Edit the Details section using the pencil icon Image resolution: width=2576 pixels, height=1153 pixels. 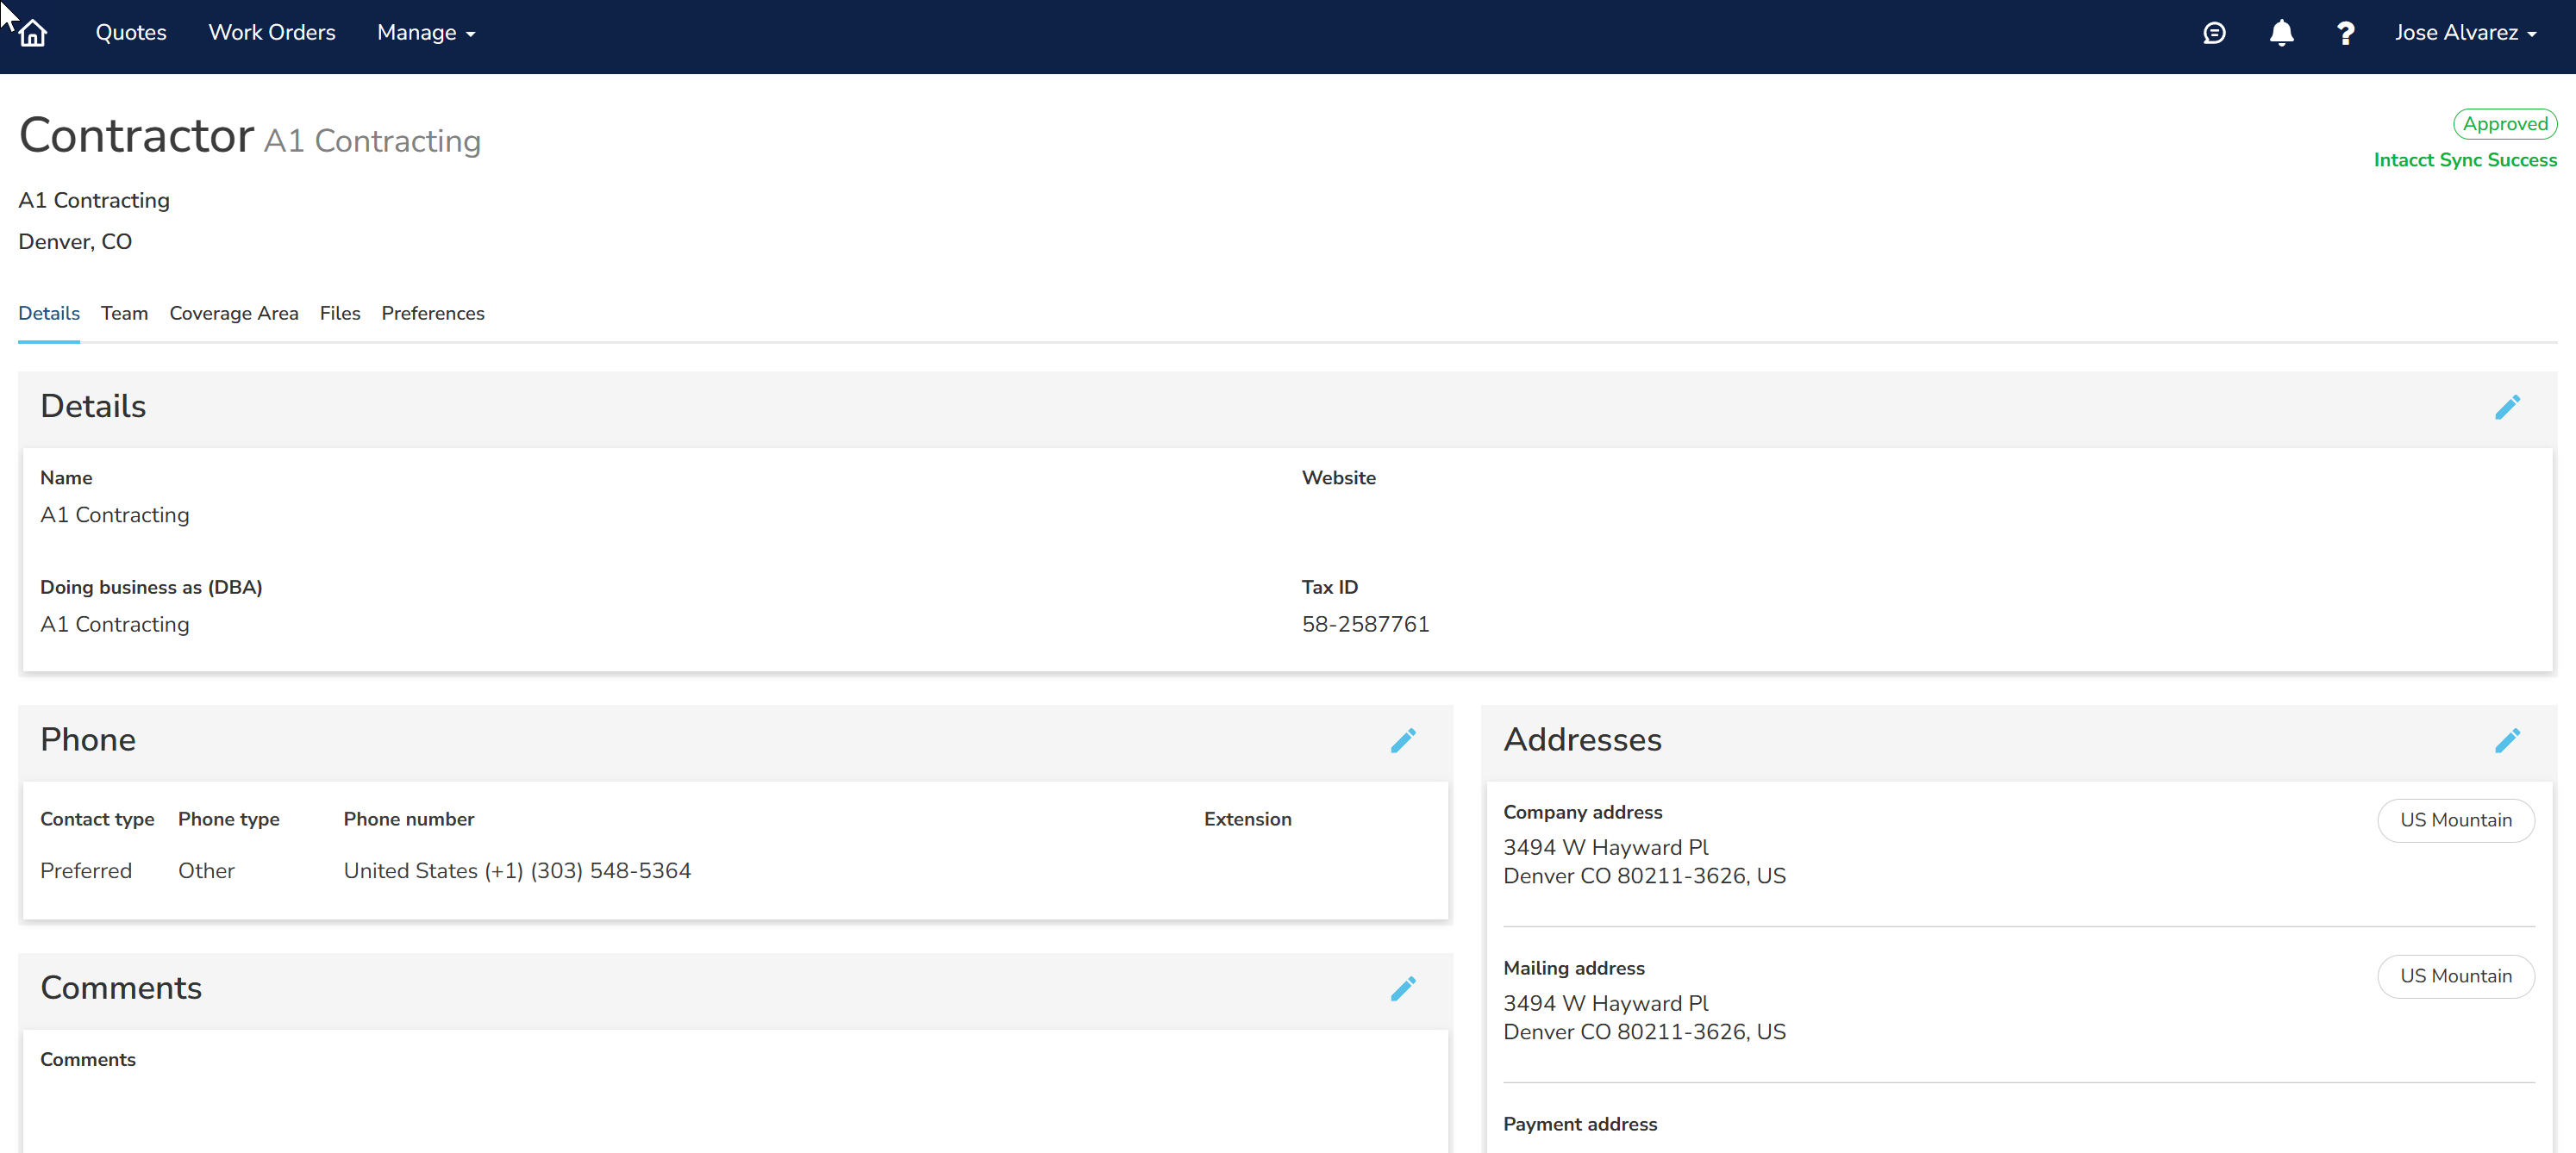pos(2509,407)
